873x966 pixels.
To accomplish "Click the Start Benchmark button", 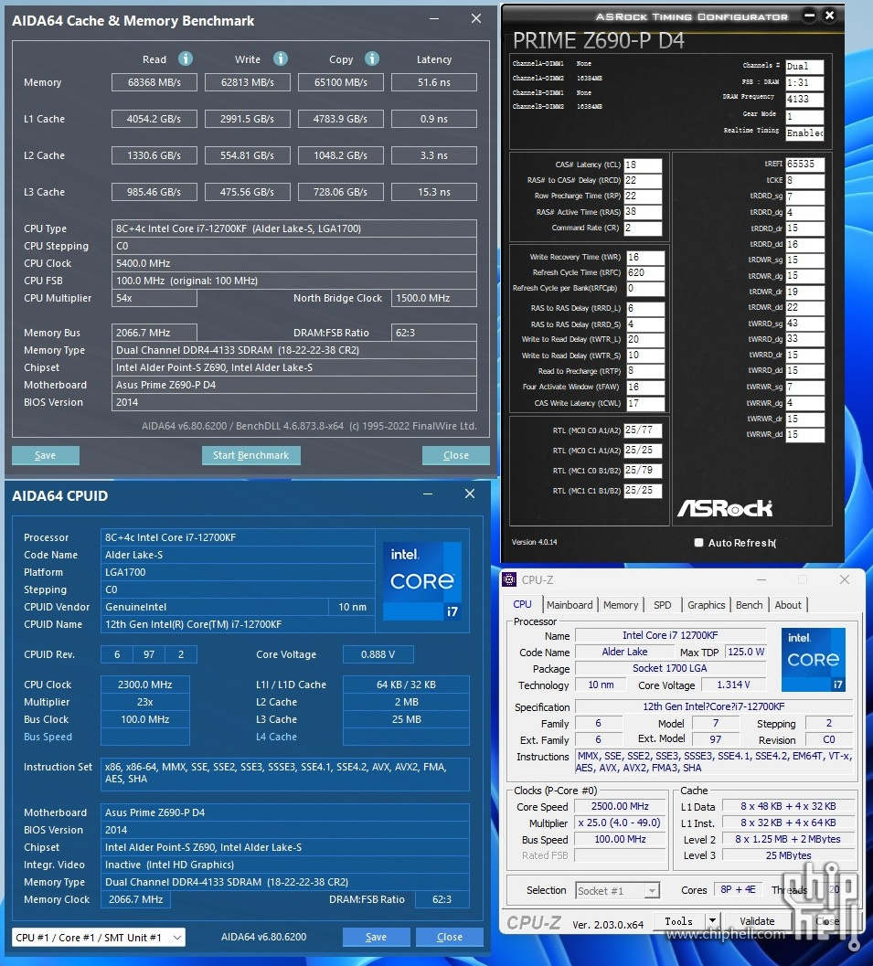I will (x=250, y=455).
